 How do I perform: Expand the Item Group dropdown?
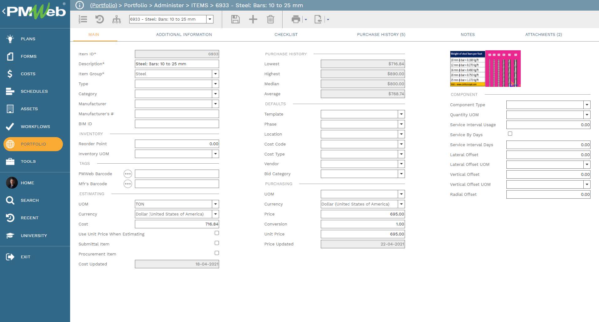click(x=215, y=74)
